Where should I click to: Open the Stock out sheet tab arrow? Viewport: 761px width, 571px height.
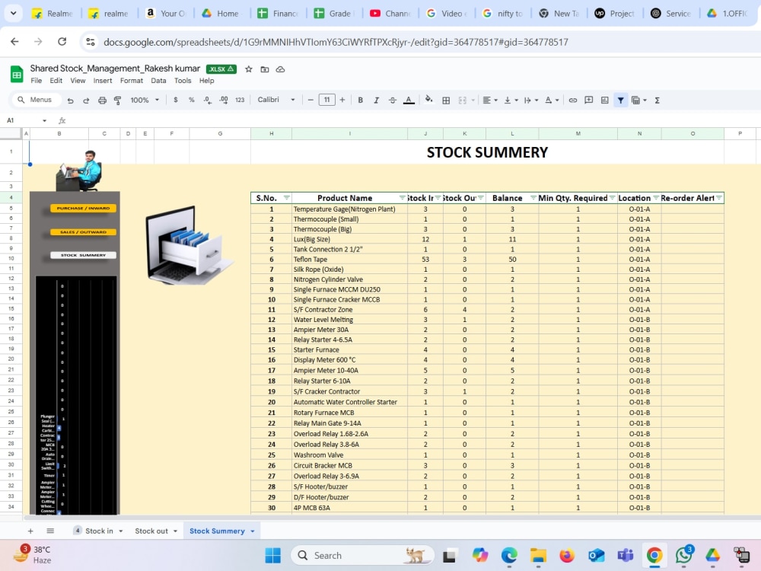tap(175, 531)
